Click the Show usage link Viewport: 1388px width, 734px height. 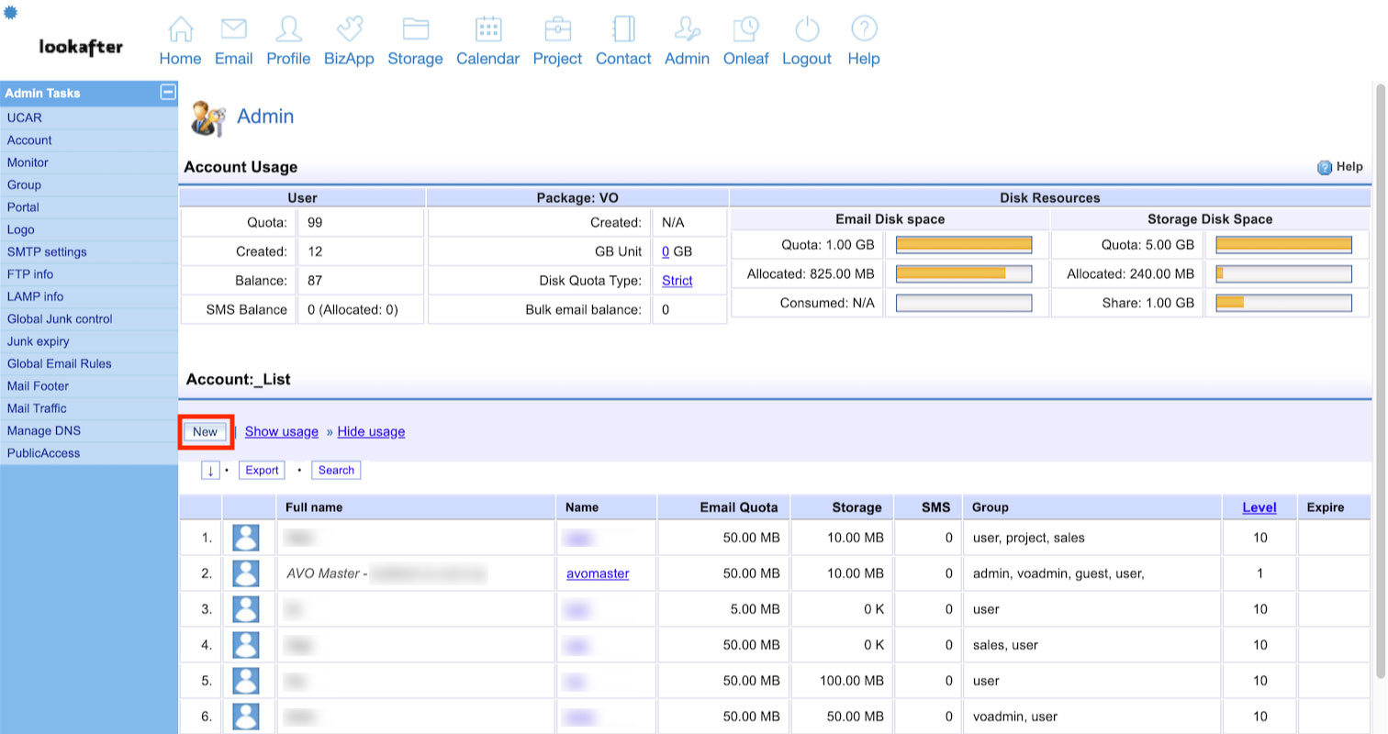click(x=281, y=432)
